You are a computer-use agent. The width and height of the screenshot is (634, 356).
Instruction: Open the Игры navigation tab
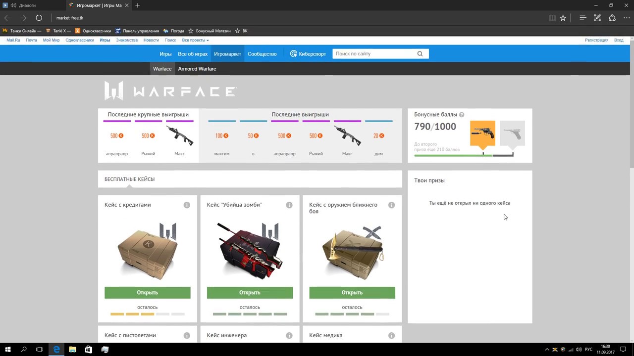click(165, 54)
